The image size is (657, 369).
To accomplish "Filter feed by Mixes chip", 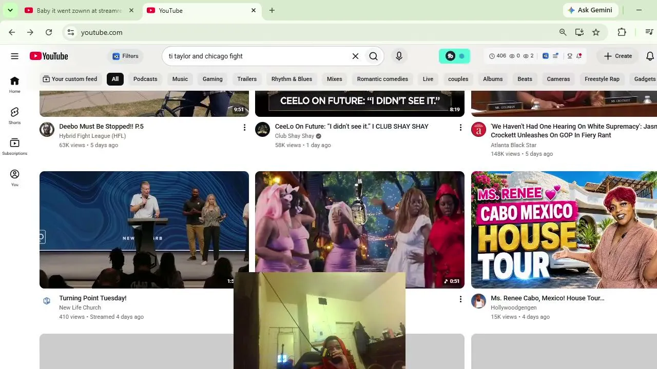I will (335, 79).
